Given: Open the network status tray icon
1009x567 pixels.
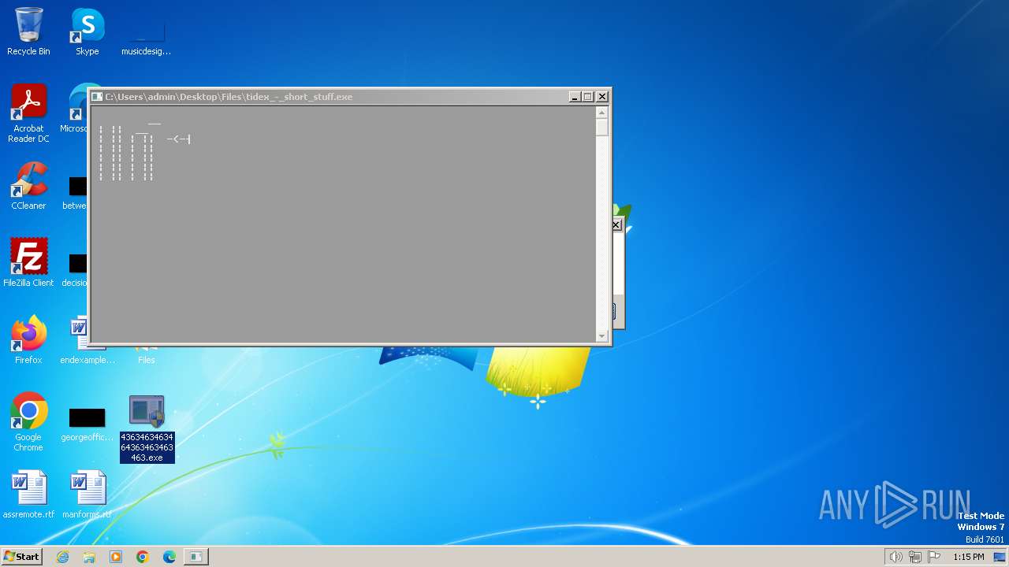Looking at the screenshot, I should coord(915,557).
